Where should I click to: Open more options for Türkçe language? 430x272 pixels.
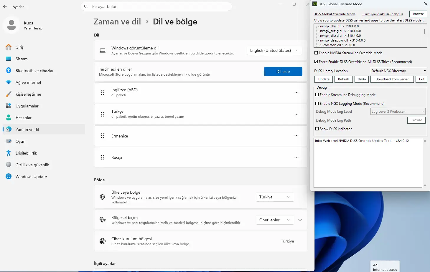point(296,114)
